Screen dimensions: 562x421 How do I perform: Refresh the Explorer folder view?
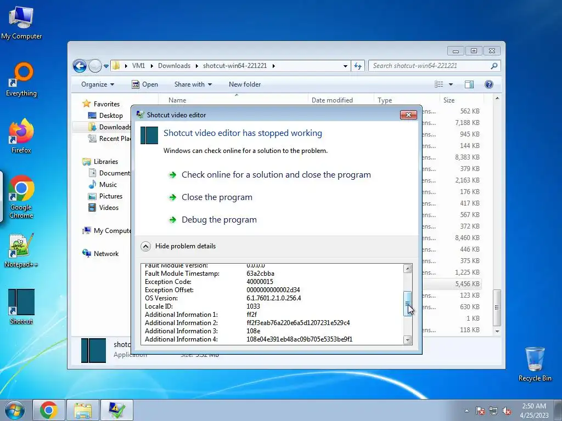click(358, 66)
